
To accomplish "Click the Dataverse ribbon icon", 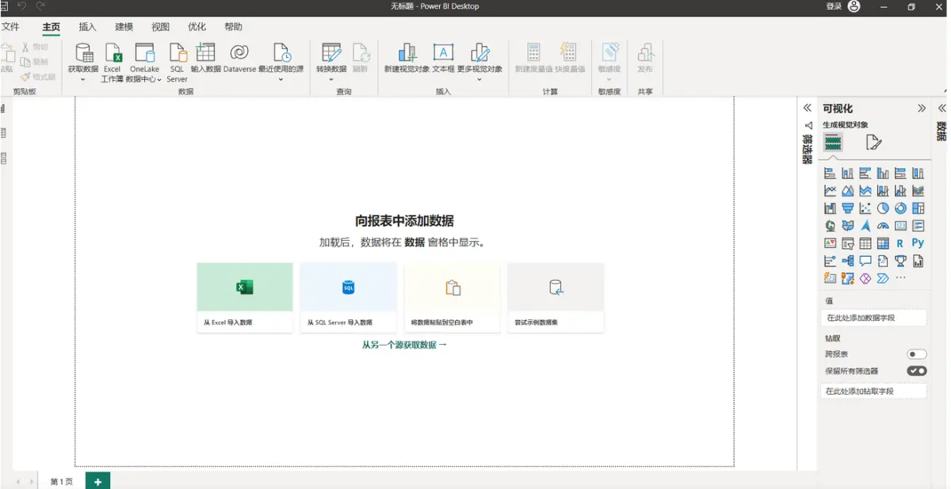I will 239,58.
